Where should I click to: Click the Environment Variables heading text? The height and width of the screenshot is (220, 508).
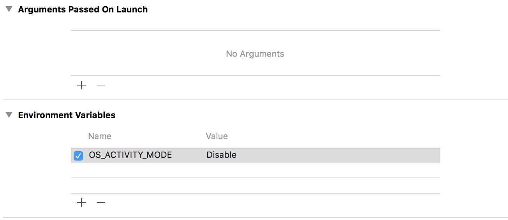tap(67, 115)
